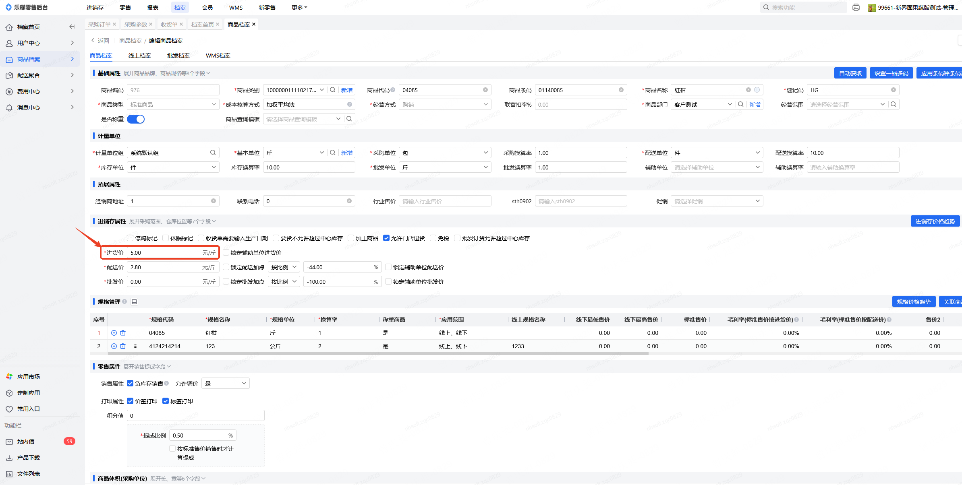This screenshot has width=962, height=485.
Task: Click magnifier icon in 计量单位组 field
Action: pos(213,153)
